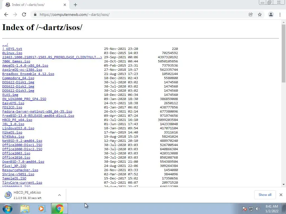Click DOS622-Disk3.img link
286x214 pixels.
(x=18, y=91)
